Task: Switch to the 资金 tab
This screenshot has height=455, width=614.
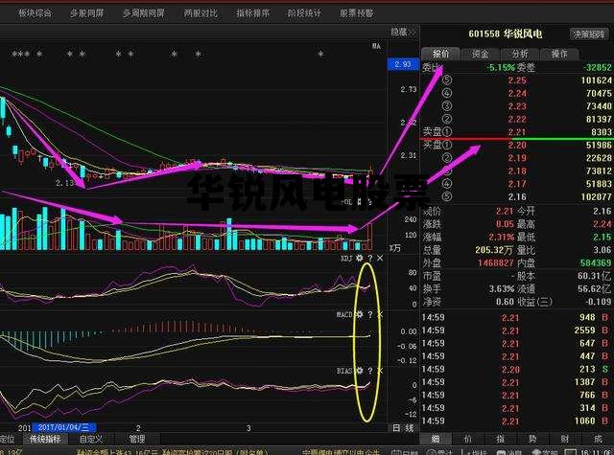Action: tap(480, 54)
